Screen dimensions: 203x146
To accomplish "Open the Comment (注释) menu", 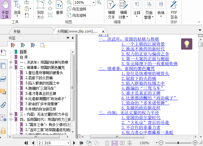I will click(137, 9).
